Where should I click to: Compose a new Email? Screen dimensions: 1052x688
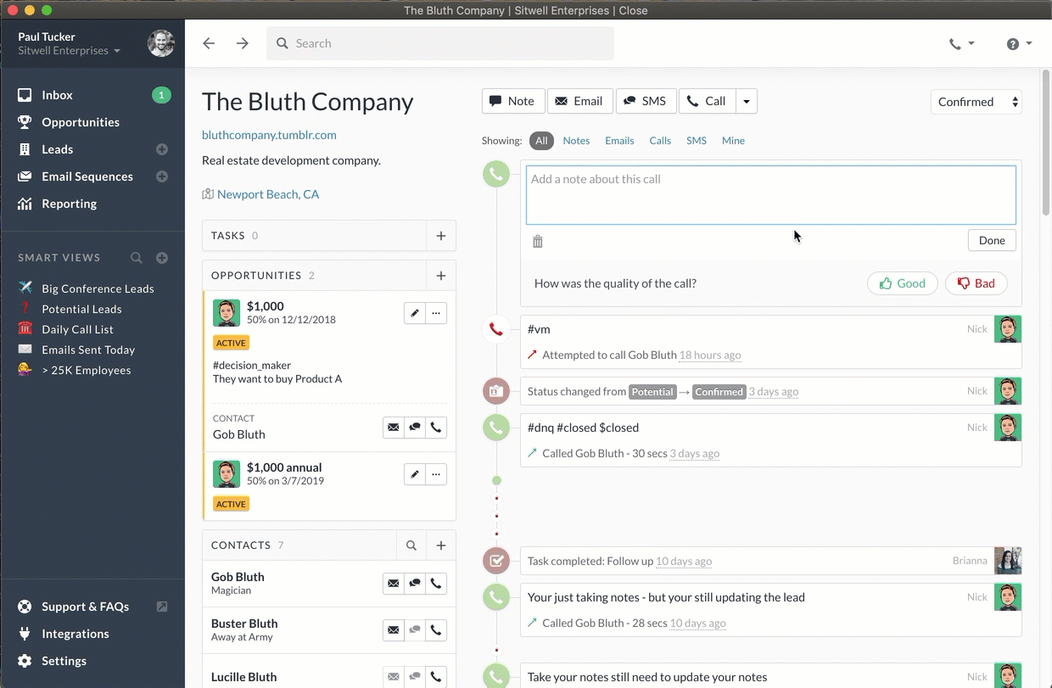(x=579, y=101)
